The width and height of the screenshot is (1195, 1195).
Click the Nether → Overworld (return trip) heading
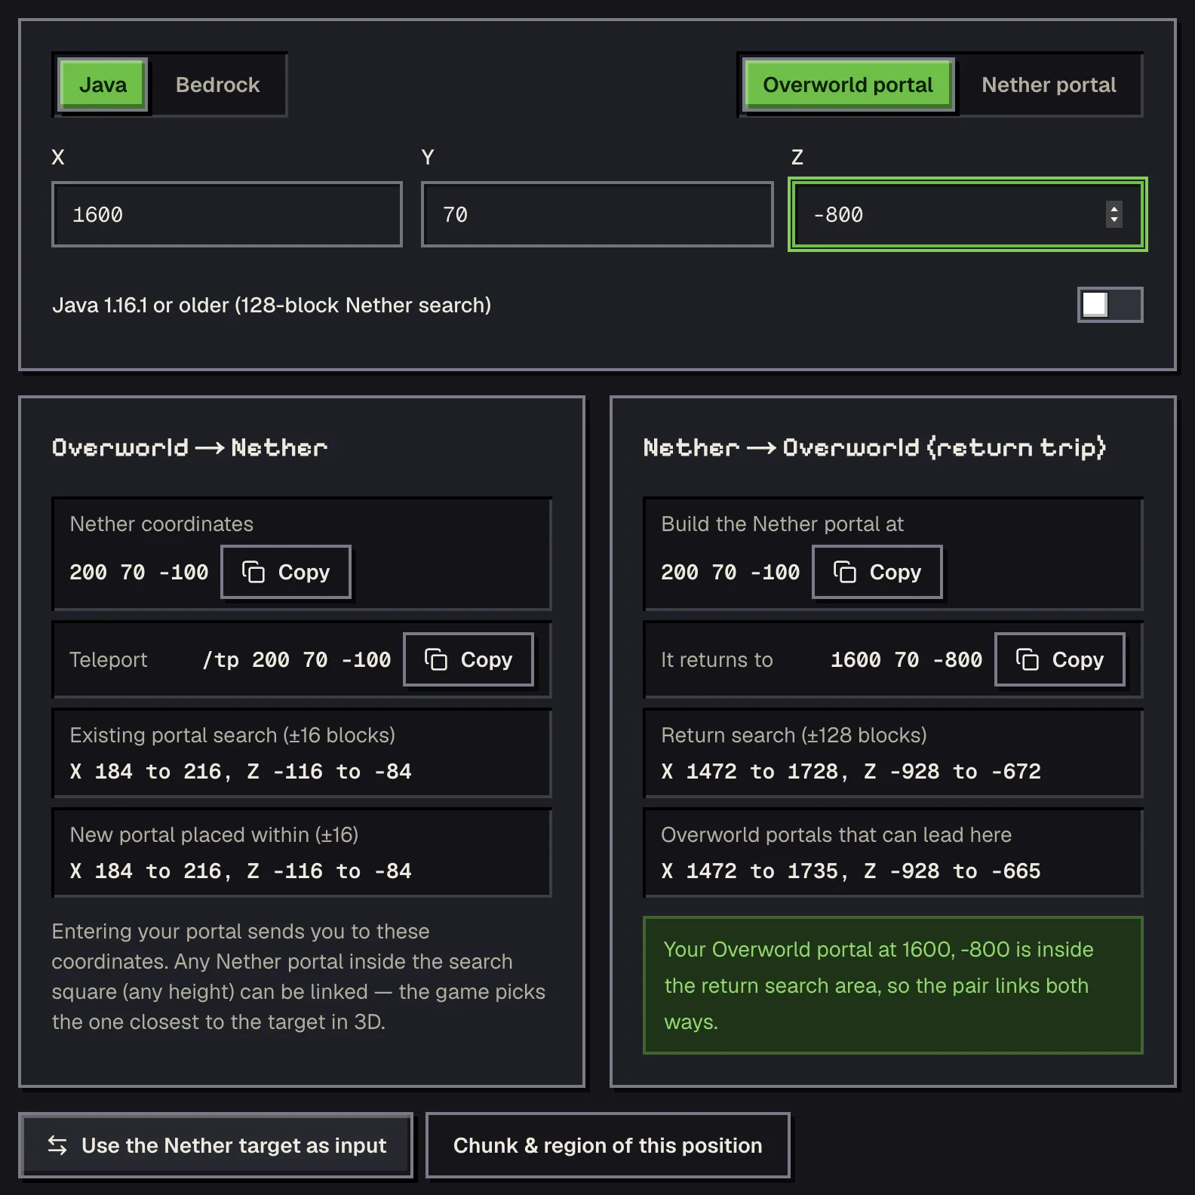(874, 447)
